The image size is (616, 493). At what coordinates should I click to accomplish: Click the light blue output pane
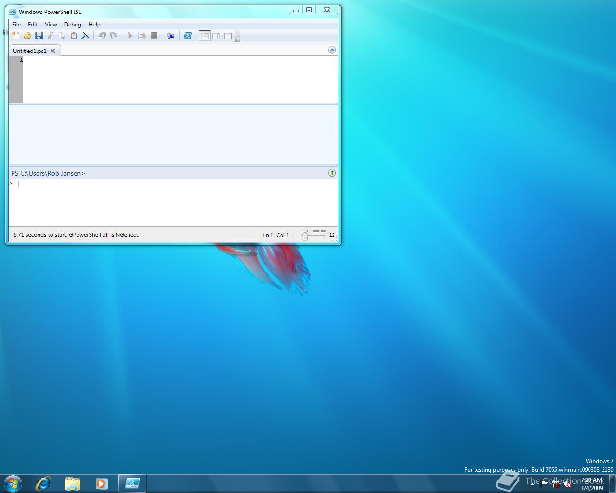[x=173, y=135]
